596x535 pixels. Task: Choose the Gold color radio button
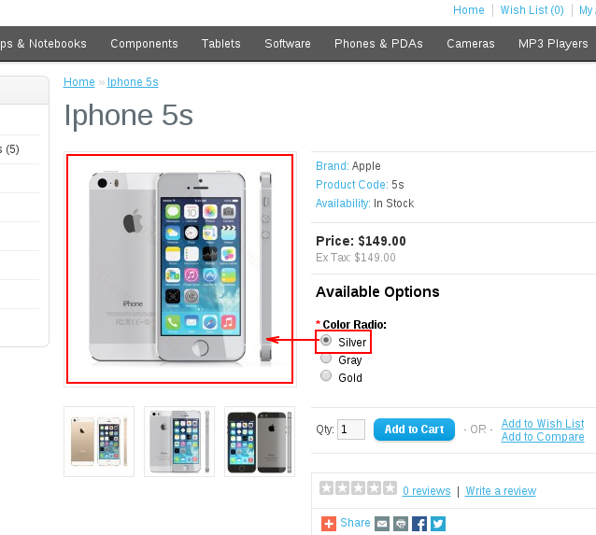326,375
